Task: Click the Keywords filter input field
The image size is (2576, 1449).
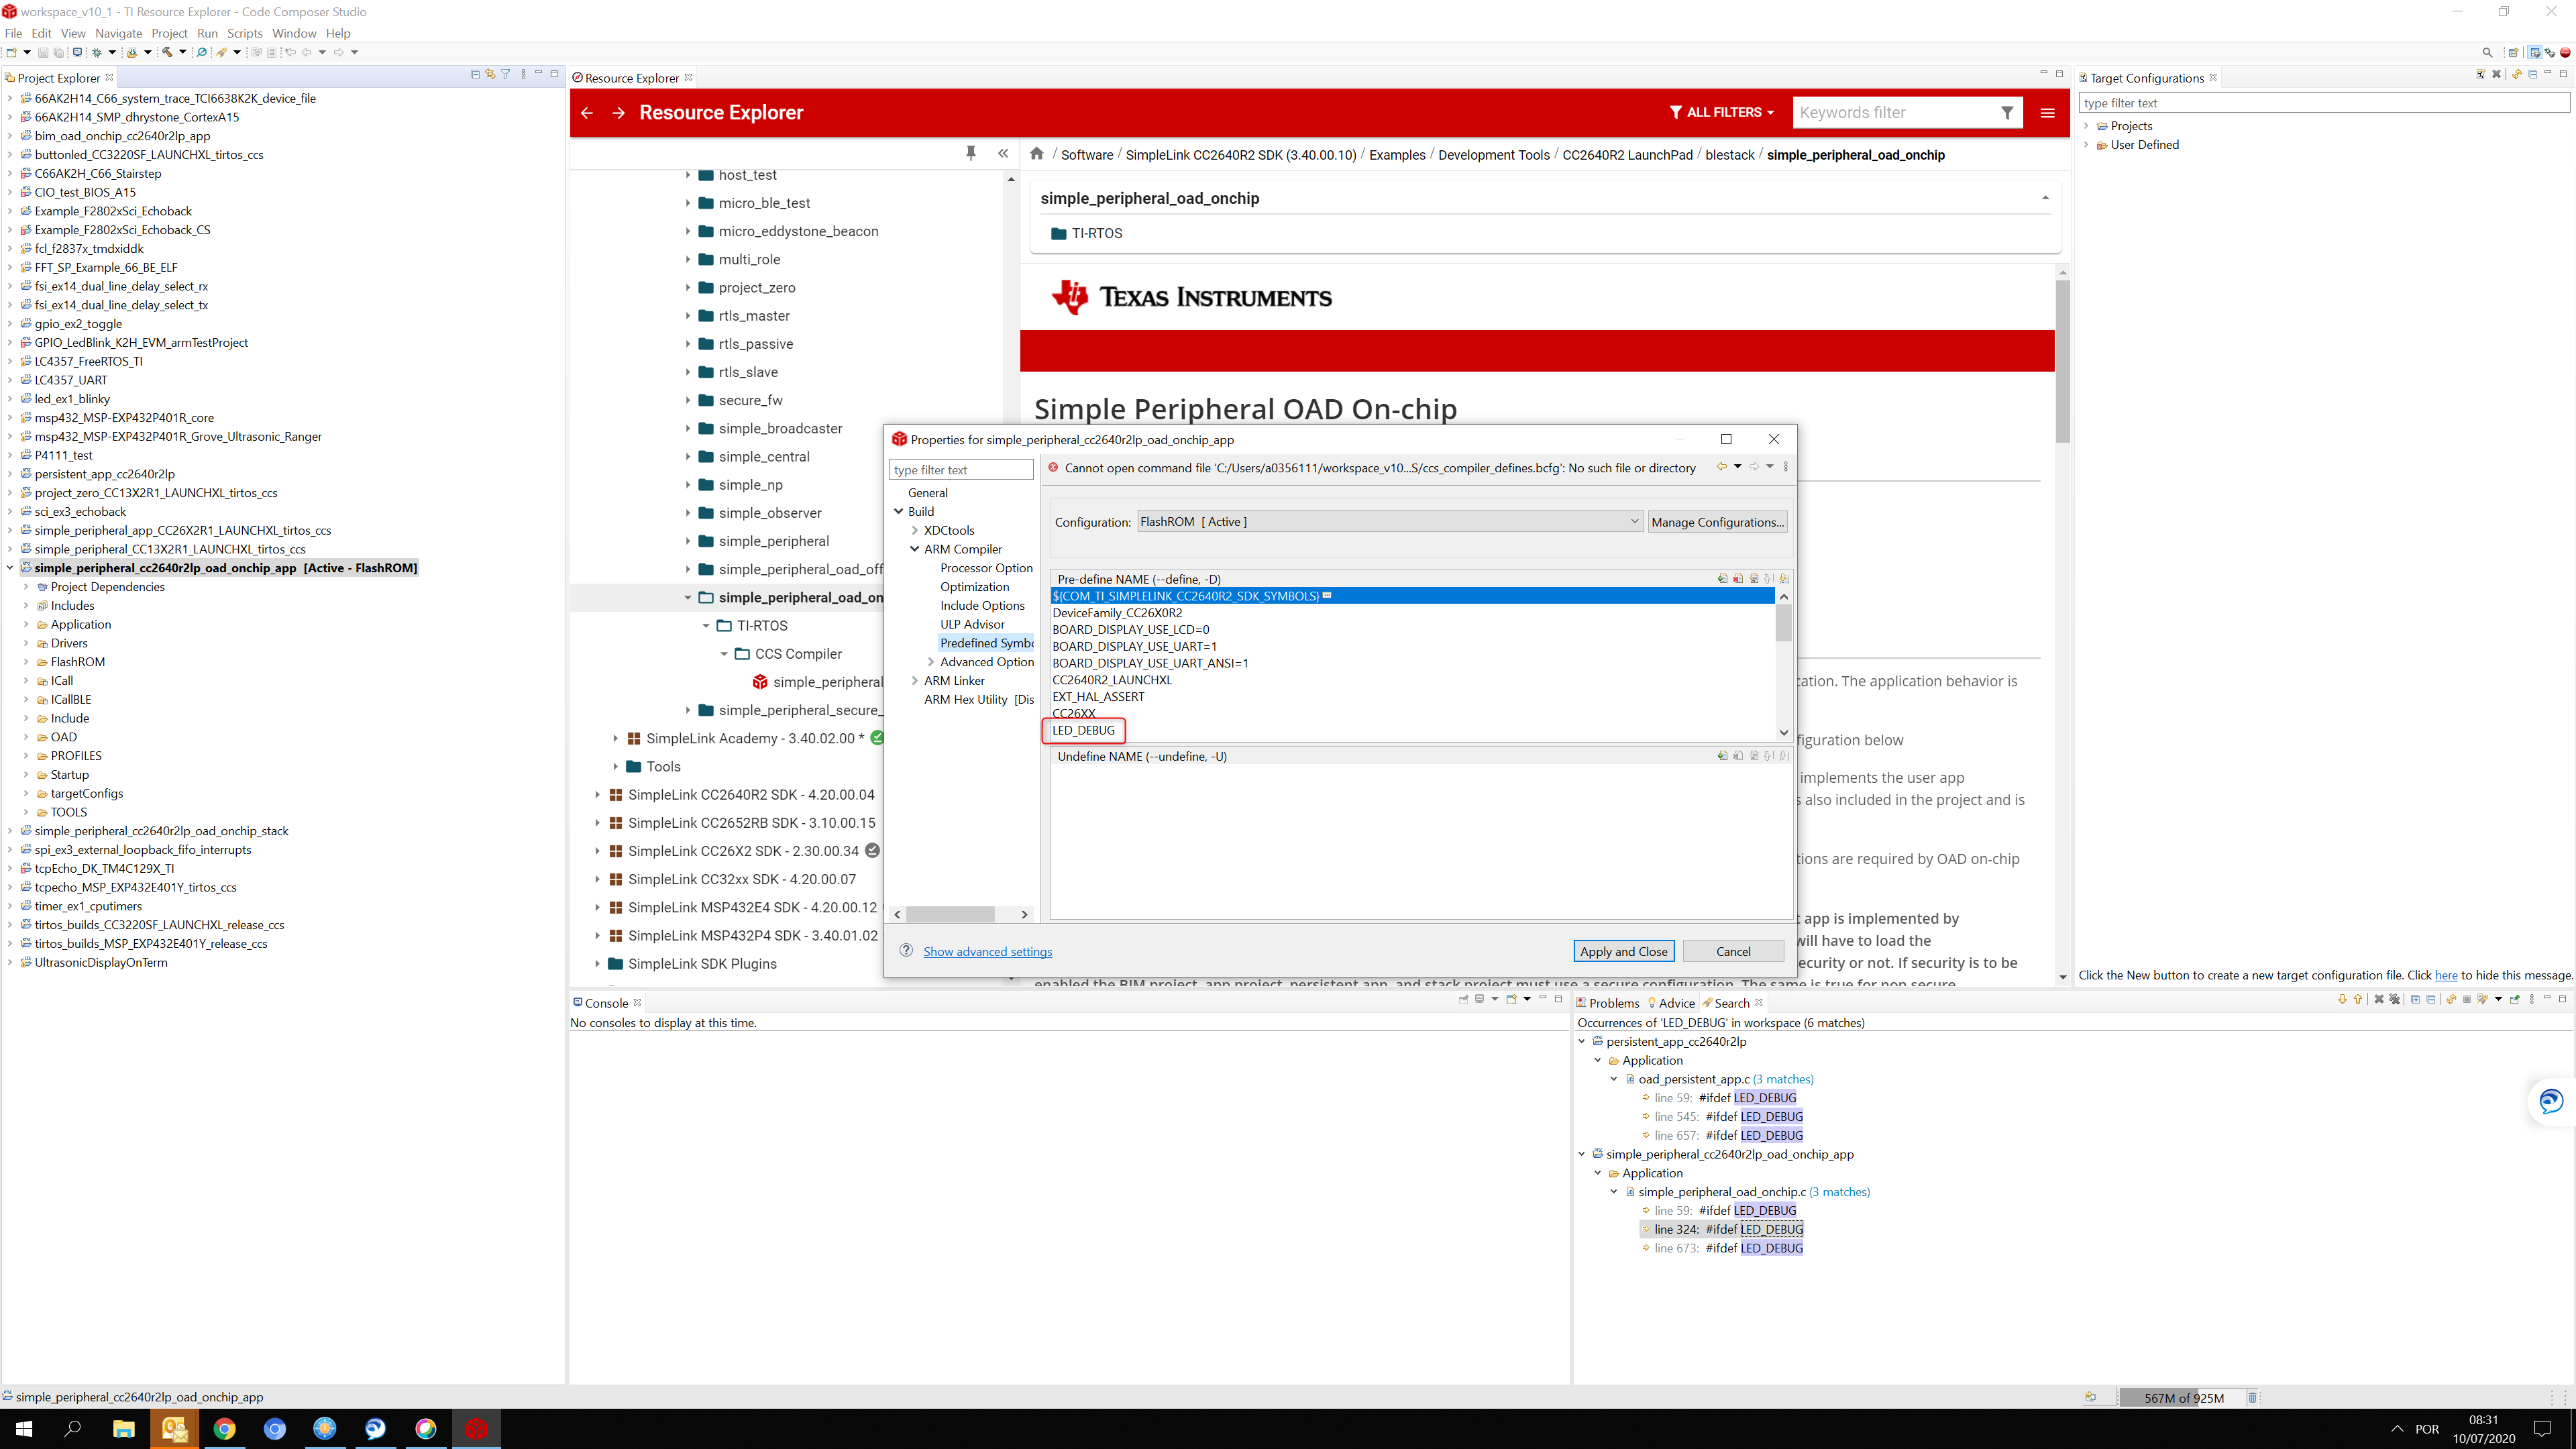Action: [x=1895, y=113]
